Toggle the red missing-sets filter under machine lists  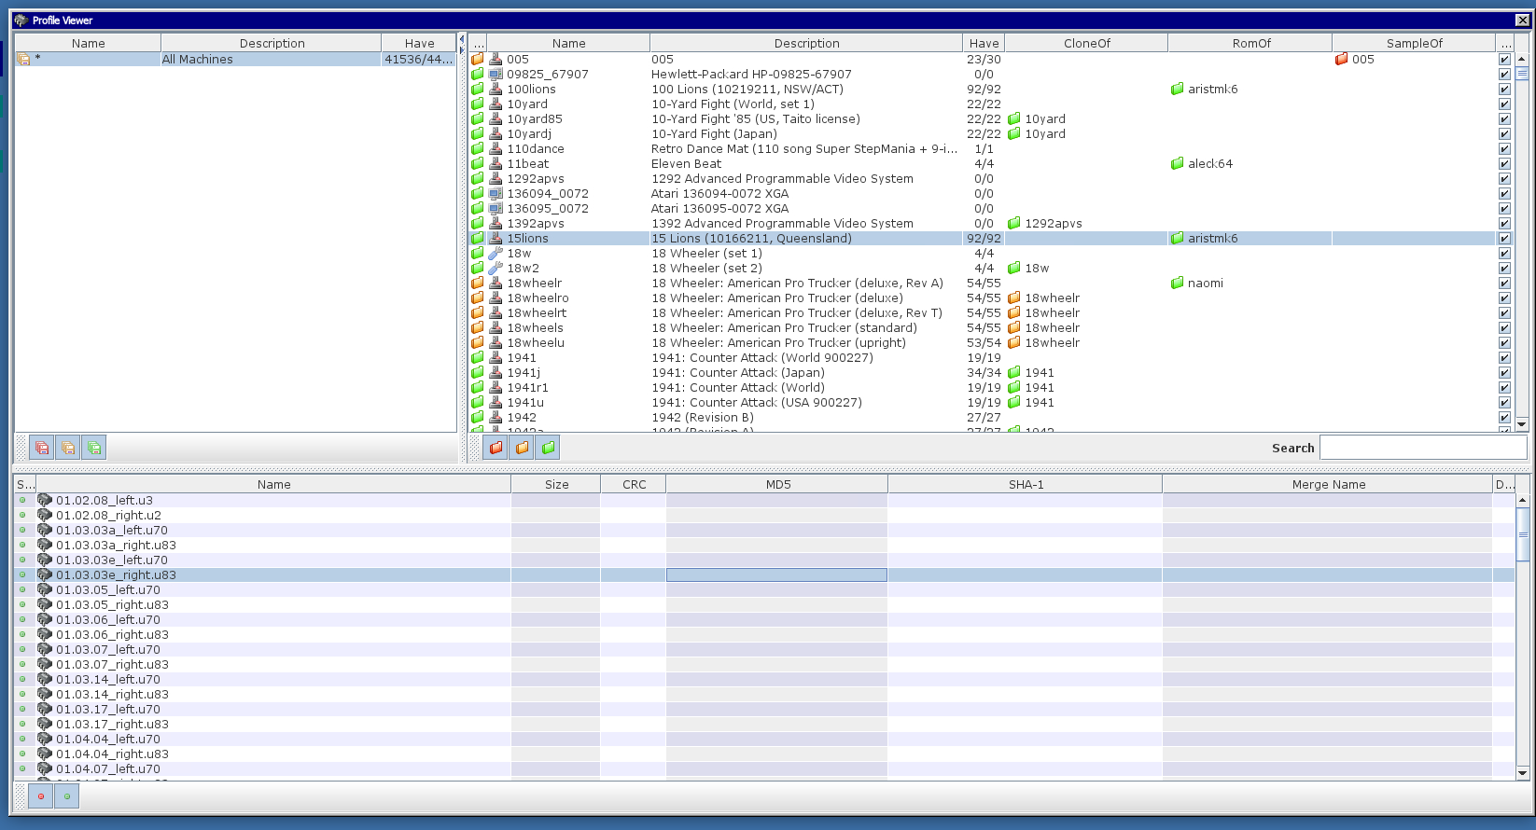click(x=42, y=448)
